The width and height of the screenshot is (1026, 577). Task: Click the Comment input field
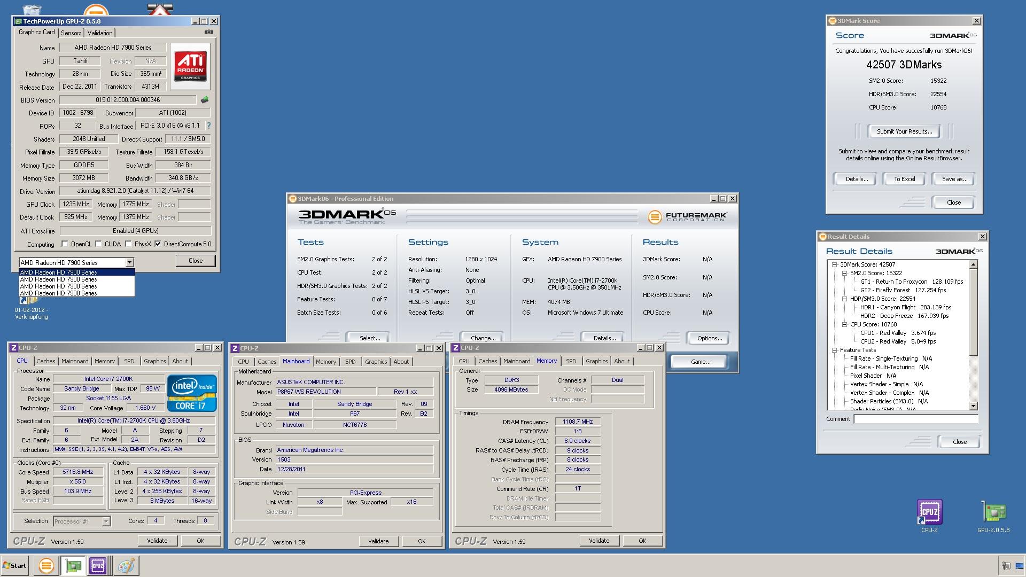pos(915,419)
